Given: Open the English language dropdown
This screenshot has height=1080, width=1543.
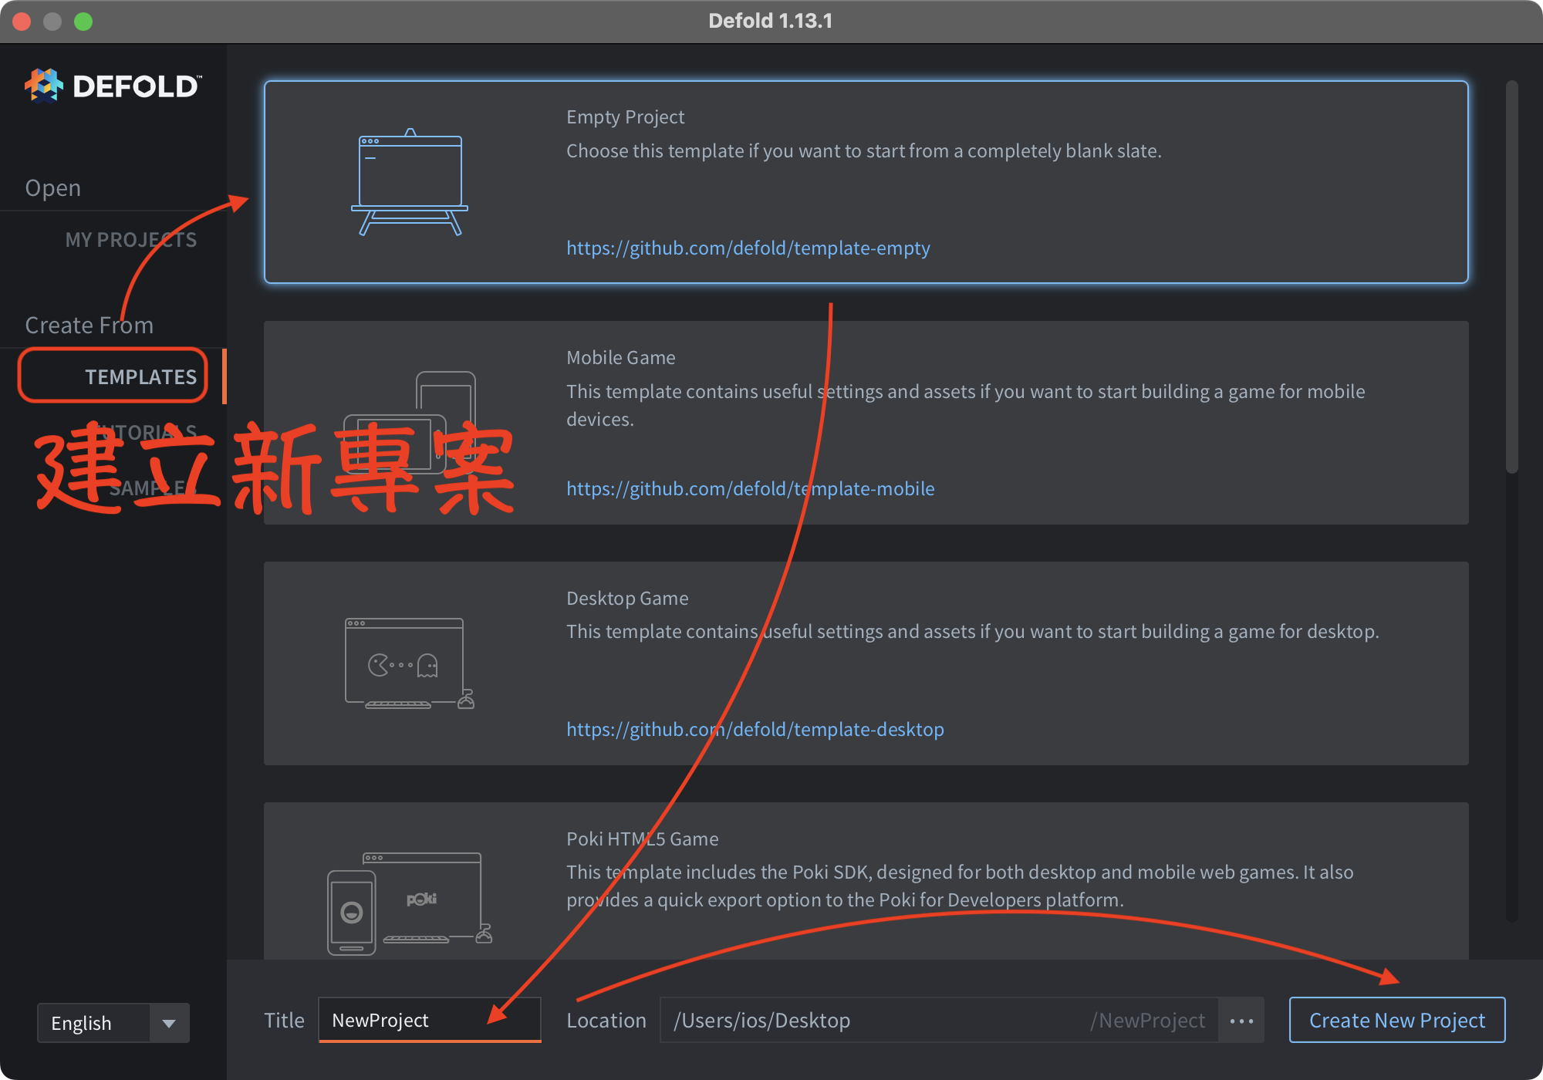Looking at the screenshot, I should tap(113, 1023).
